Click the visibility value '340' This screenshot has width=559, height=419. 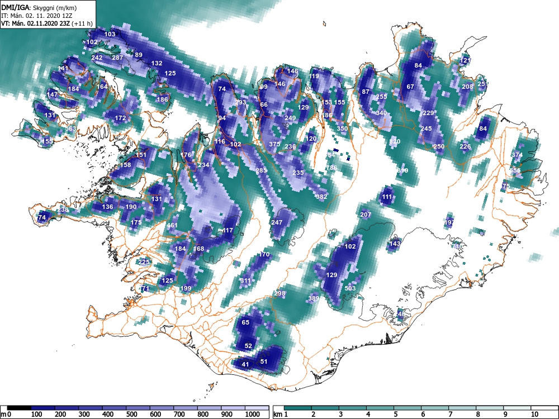381,113
